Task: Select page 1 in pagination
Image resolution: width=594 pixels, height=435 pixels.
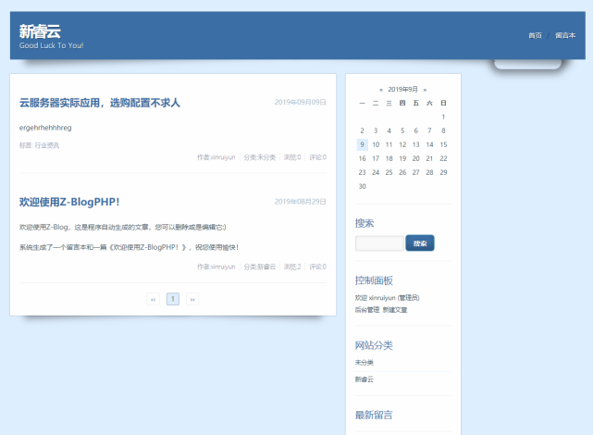Action: (172, 299)
